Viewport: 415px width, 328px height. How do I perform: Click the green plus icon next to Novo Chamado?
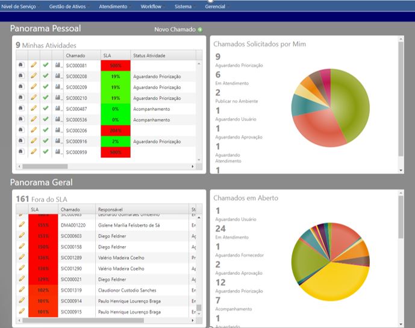point(200,30)
